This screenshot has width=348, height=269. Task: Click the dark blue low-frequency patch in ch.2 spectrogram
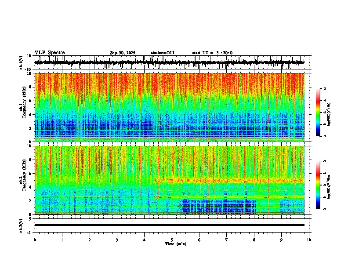point(219,207)
